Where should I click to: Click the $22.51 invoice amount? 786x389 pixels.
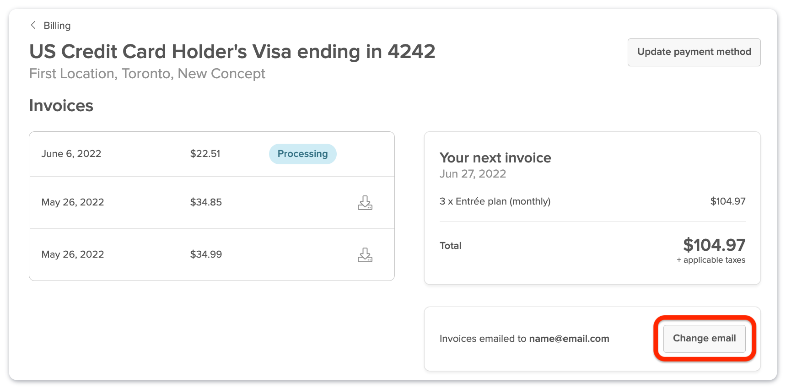point(205,154)
